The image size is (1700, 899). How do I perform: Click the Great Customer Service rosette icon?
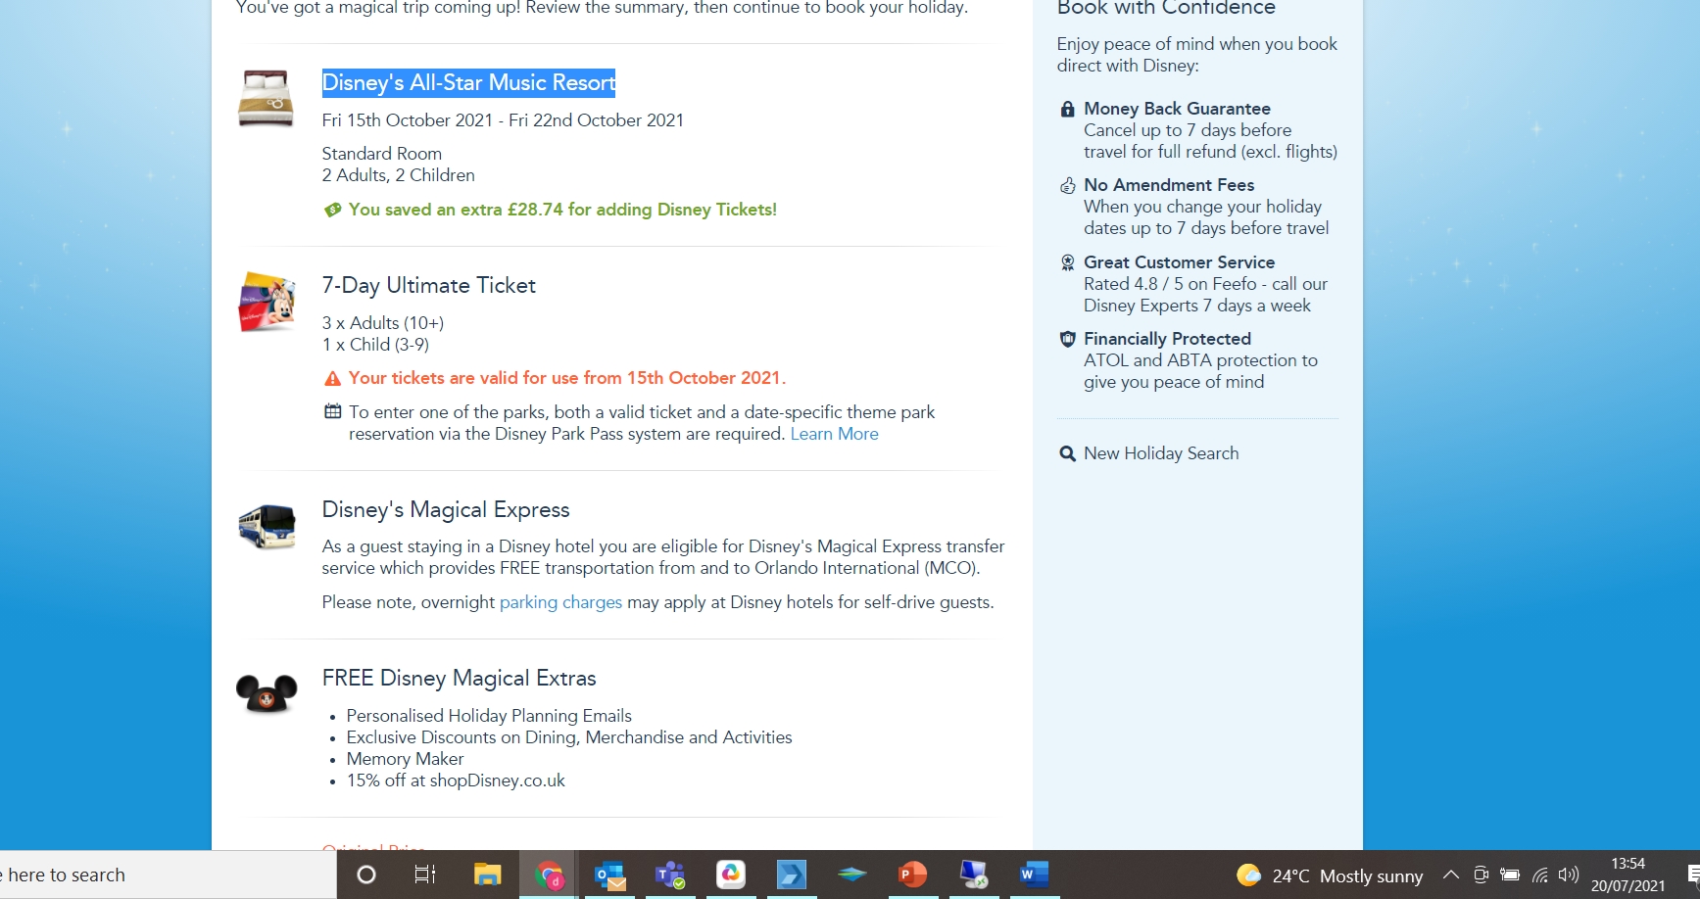1067,262
